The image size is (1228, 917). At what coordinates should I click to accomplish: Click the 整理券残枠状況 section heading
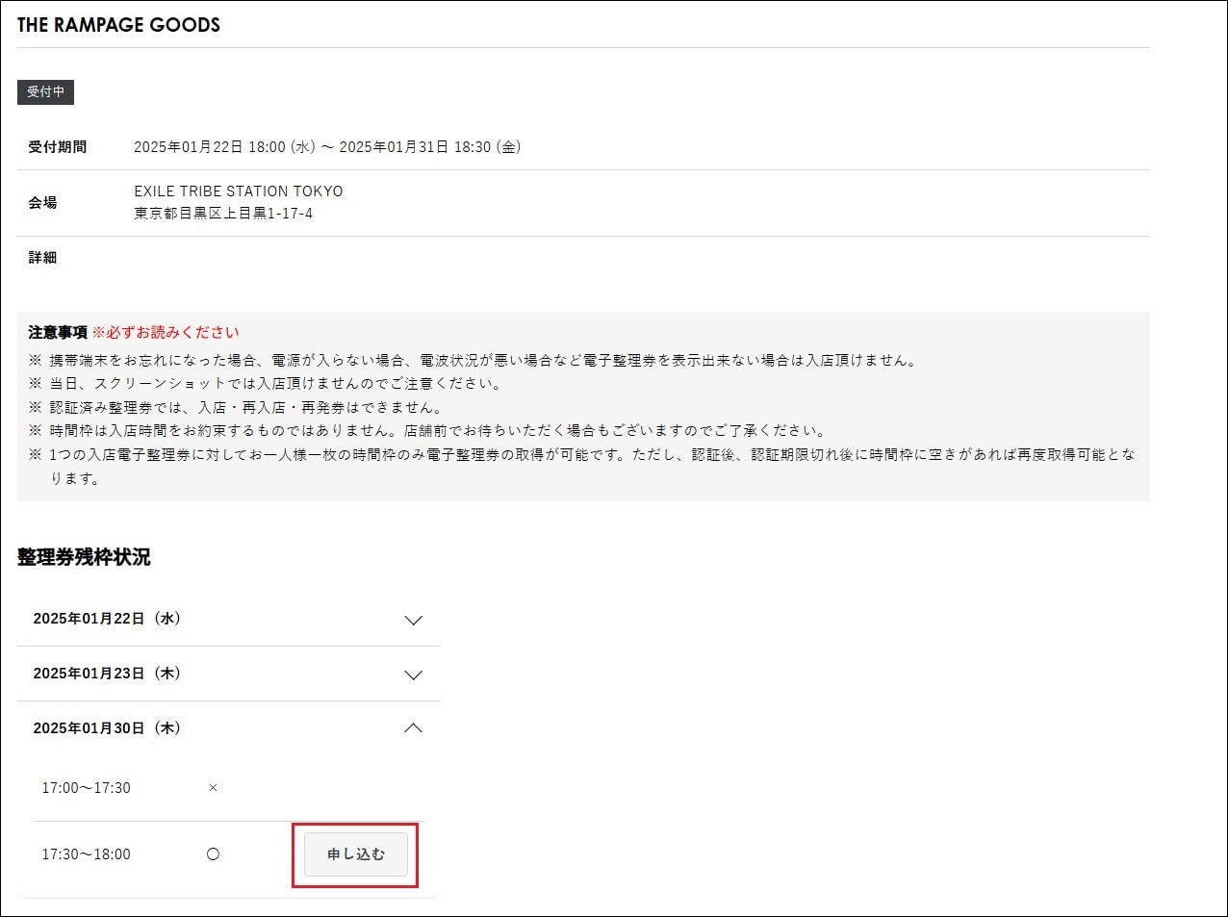tap(84, 557)
